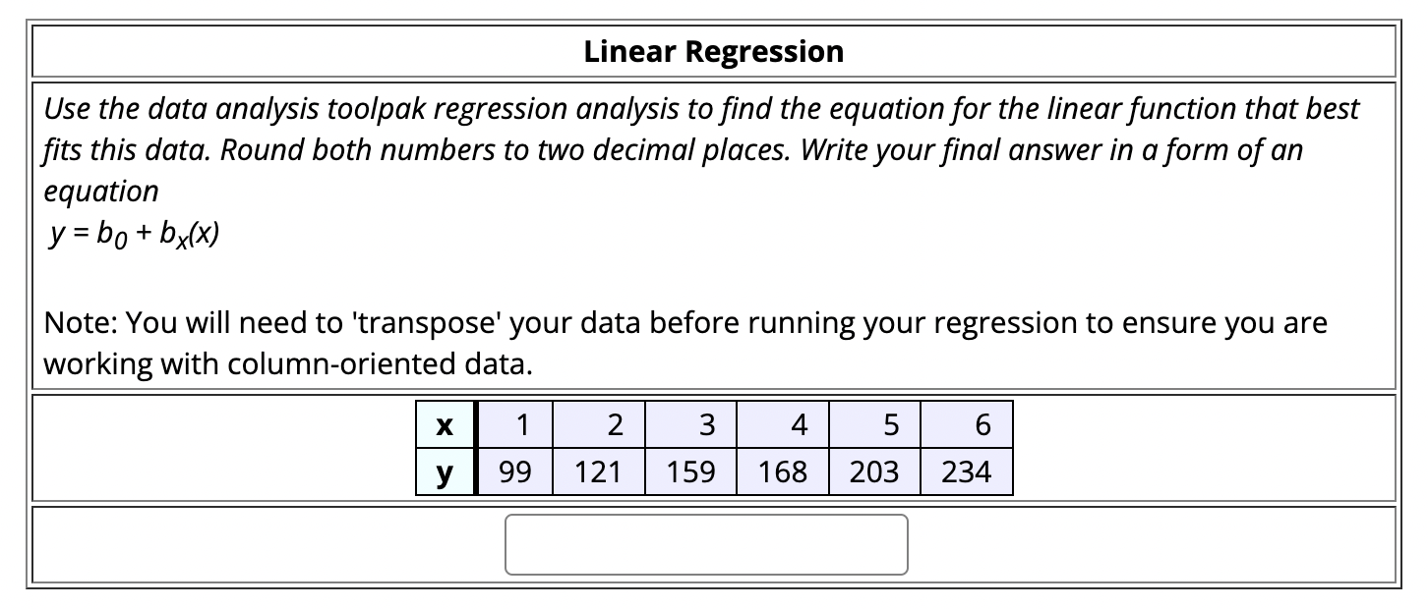
Task: Select the y cell showing 234
Action: (x=966, y=471)
